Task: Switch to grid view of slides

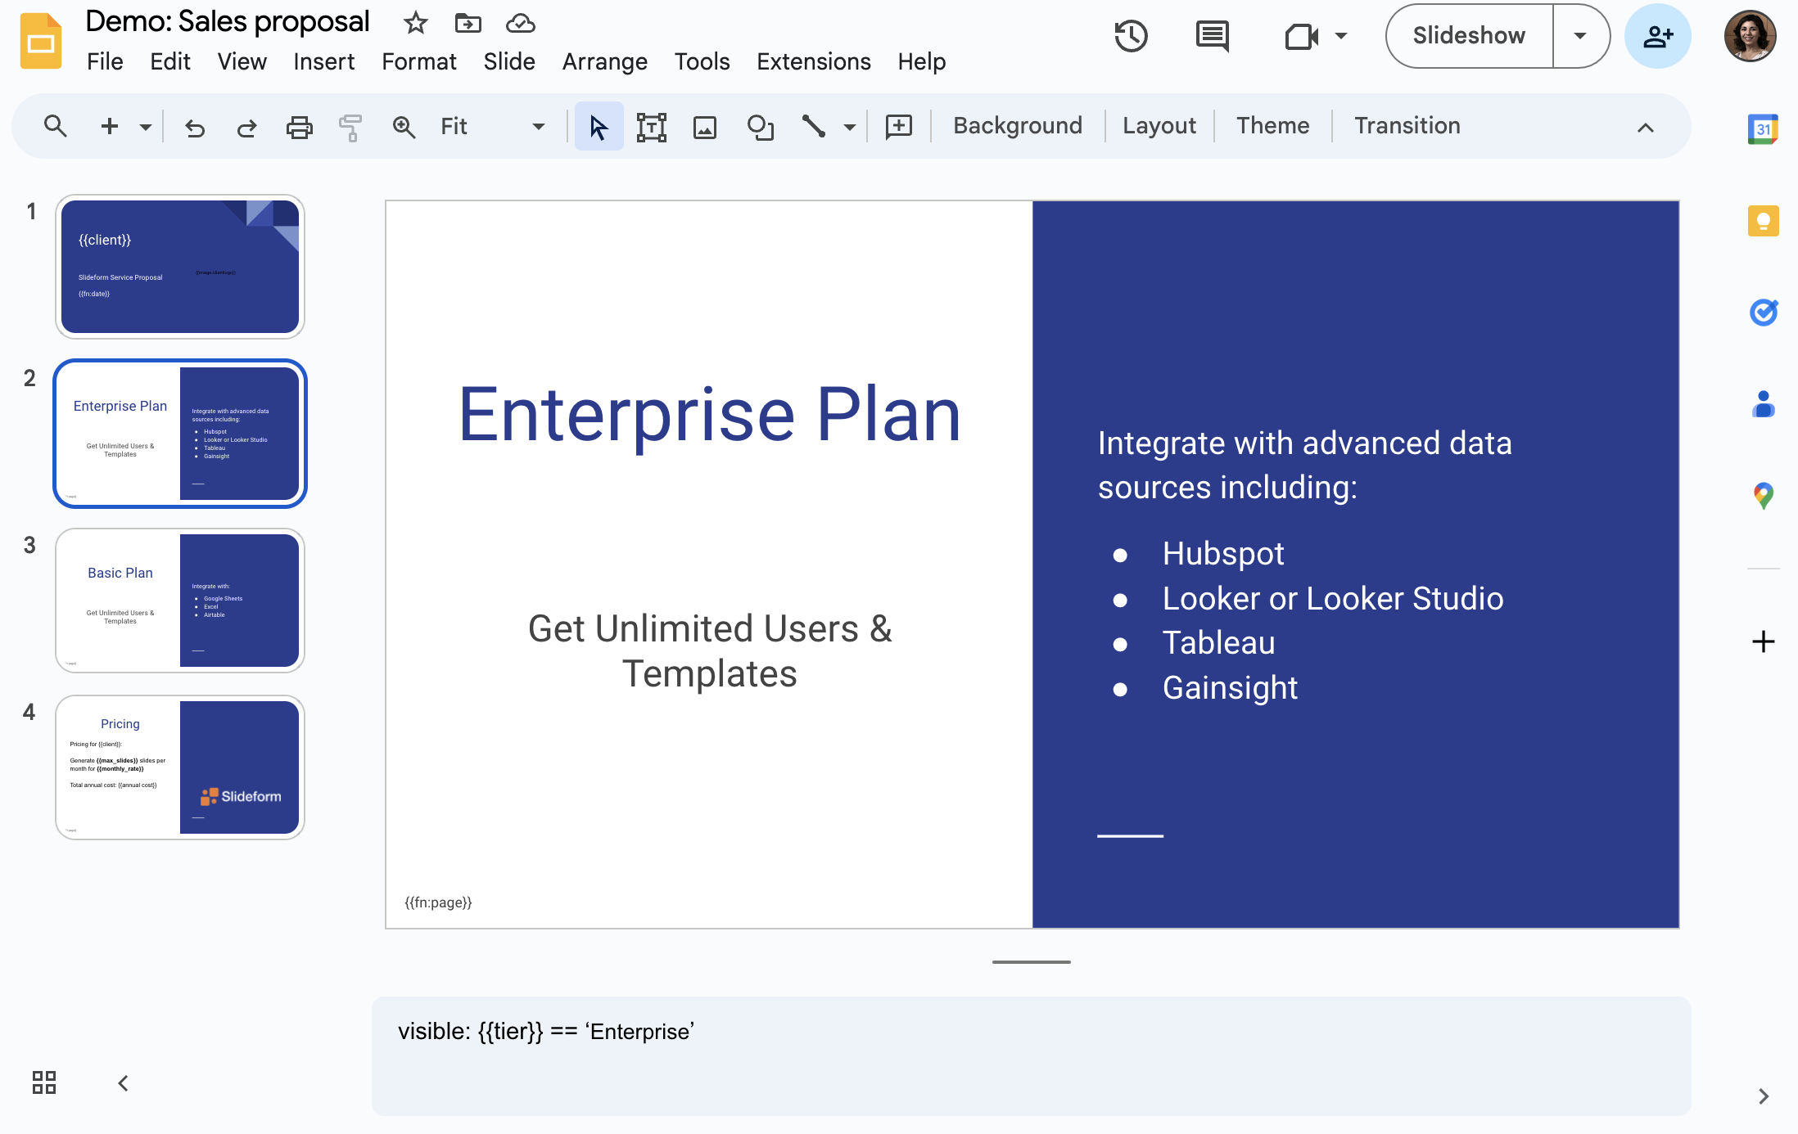Action: tap(44, 1082)
